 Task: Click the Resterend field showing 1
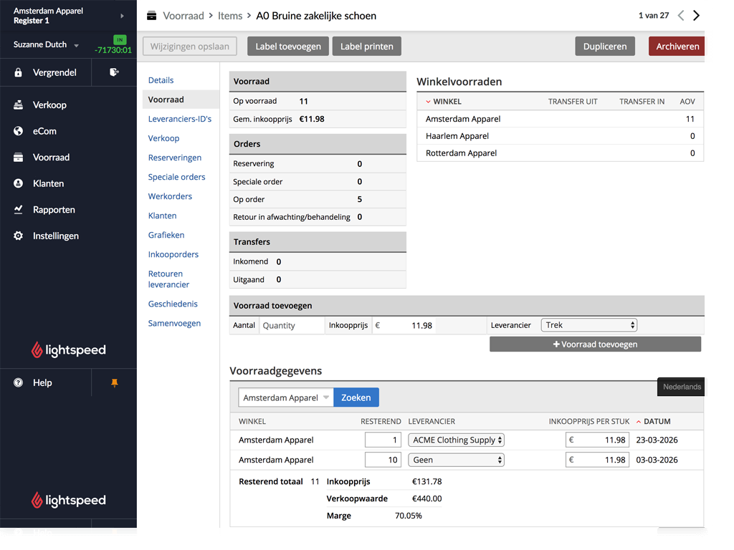tap(383, 440)
